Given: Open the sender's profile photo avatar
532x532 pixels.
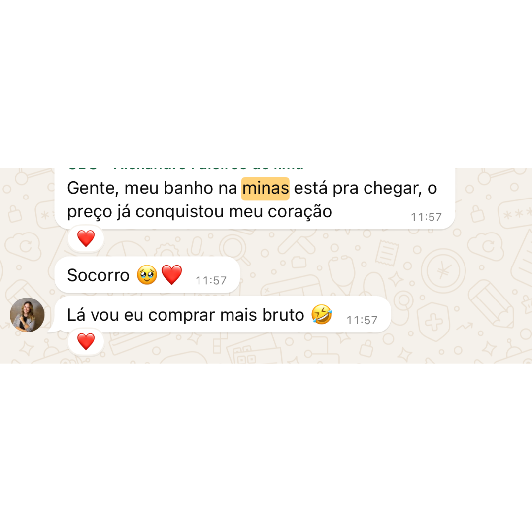Looking at the screenshot, I should click(27, 315).
